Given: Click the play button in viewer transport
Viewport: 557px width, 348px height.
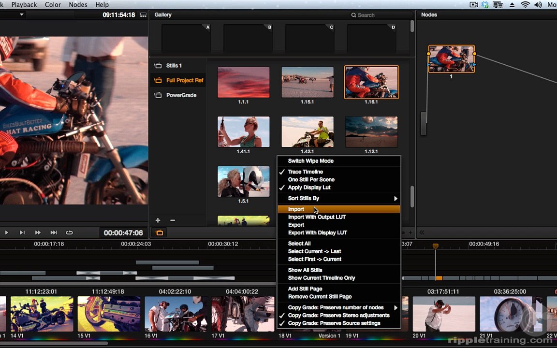Looking at the screenshot, I should [6, 232].
